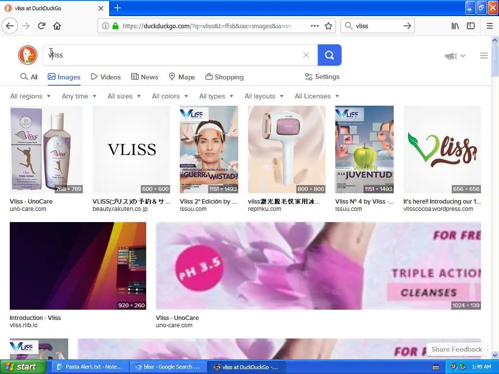This screenshot has height=374, width=499.
Task: Expand the All regions filter
Action: (30, 96)
